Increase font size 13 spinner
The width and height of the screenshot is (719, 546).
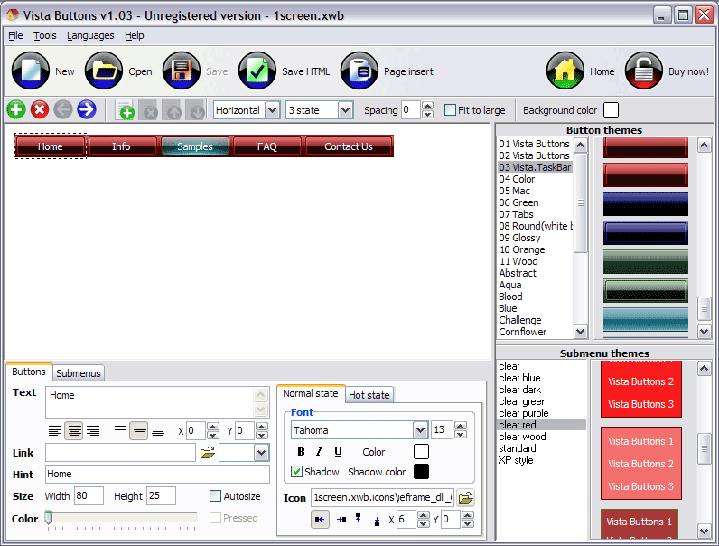point(461,427)
